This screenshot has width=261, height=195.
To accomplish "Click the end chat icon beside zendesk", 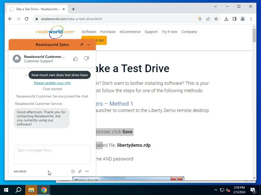I will (x=73, y=171).
